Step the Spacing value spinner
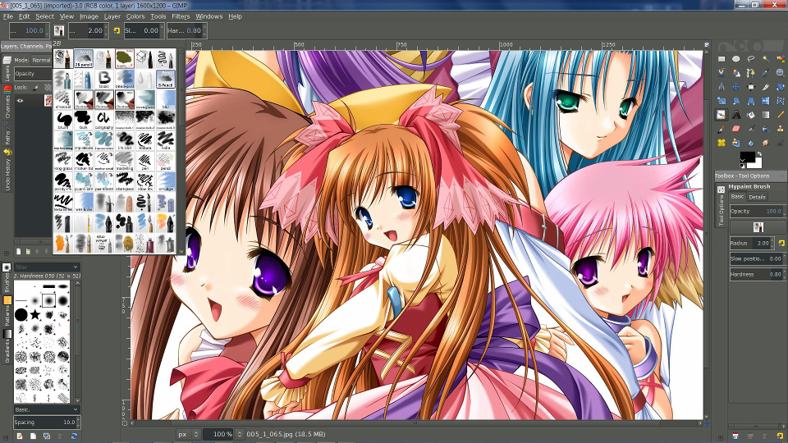This screenshot has width=788, height=443. pos(78,422)
